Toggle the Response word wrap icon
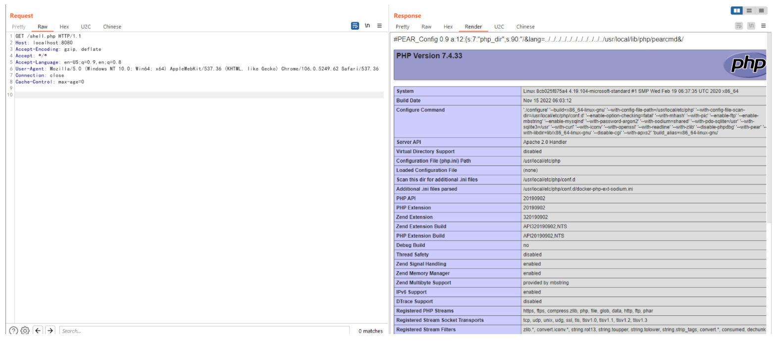Screen dimensions: 774x343 739,26
